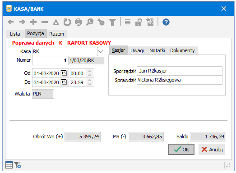Image resolution: width=236 pixels, height=173 pixels.
Task: Increase the Do time with up arrow
Action: tap(89, 80)
